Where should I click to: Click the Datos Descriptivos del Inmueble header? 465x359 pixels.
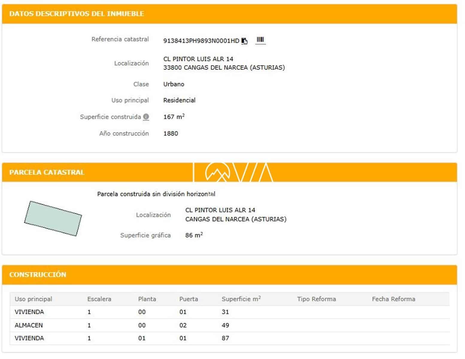(x=77, y=14)
